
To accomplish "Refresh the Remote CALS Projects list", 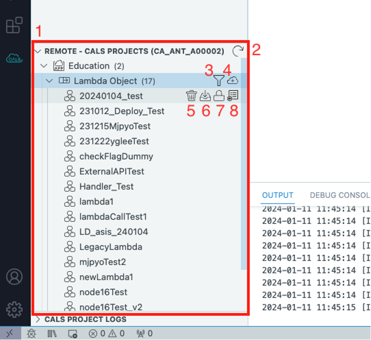I will (238, 51).
